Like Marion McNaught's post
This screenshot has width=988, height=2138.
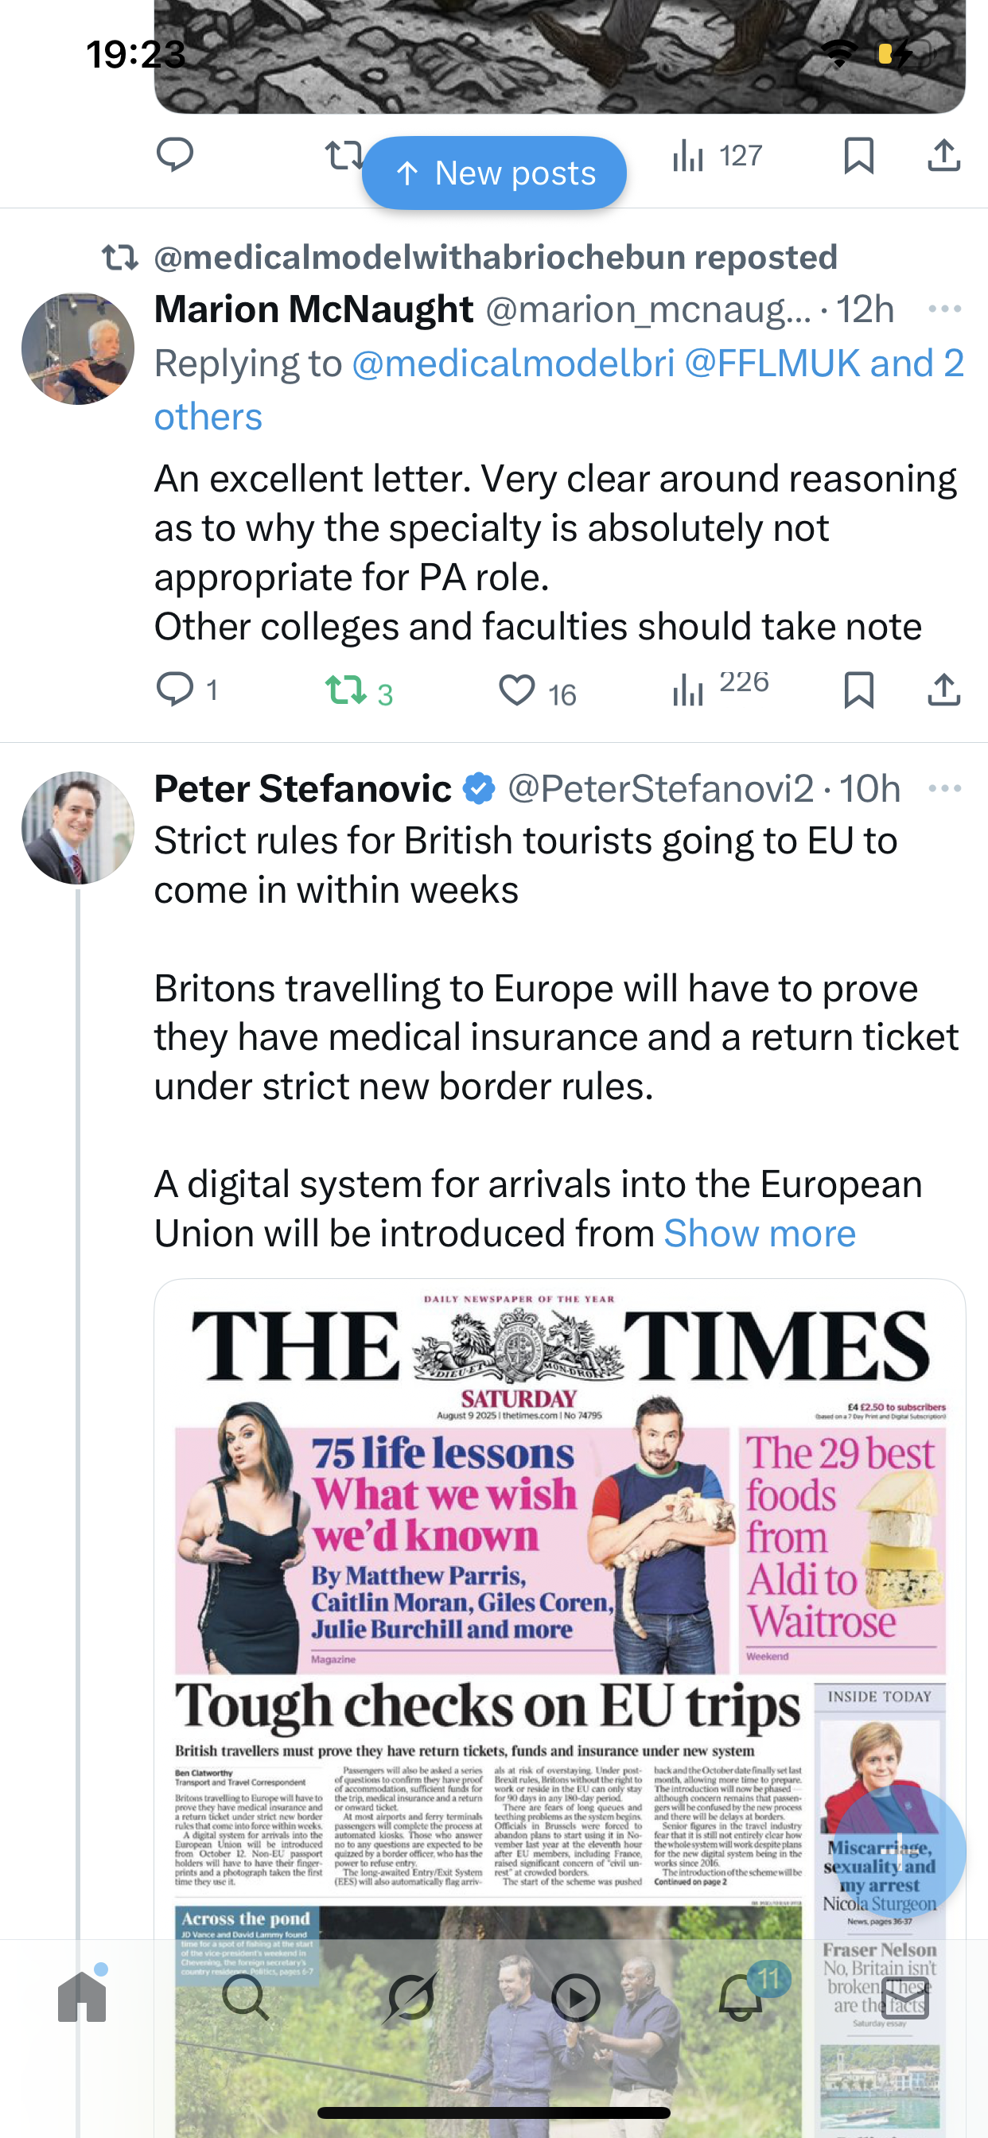coord(516,690)
